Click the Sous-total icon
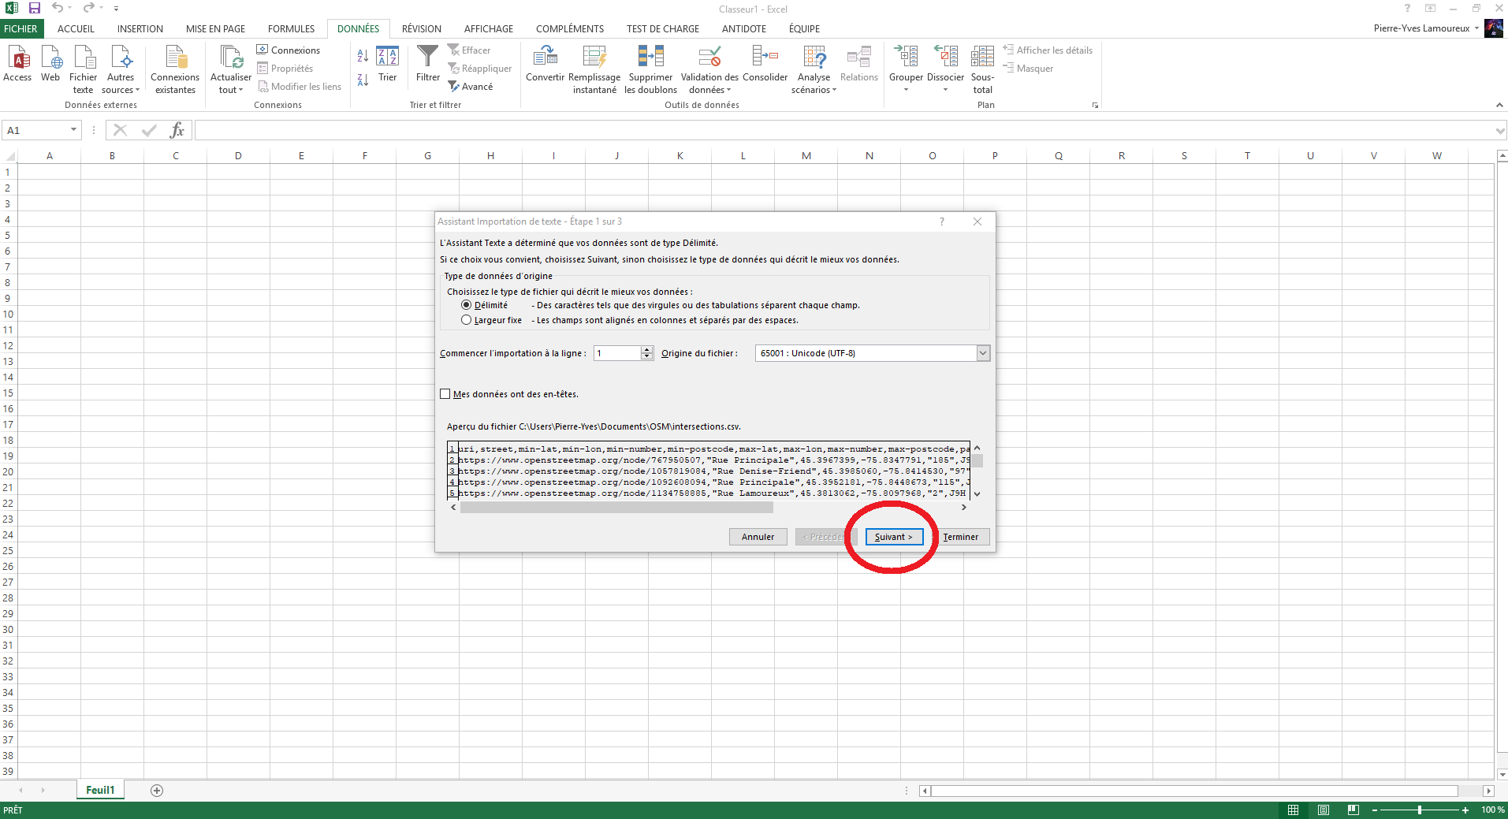1508x819 pixels. pos(982,58)
